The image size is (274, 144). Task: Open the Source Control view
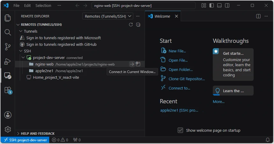[x=8, y=47]
